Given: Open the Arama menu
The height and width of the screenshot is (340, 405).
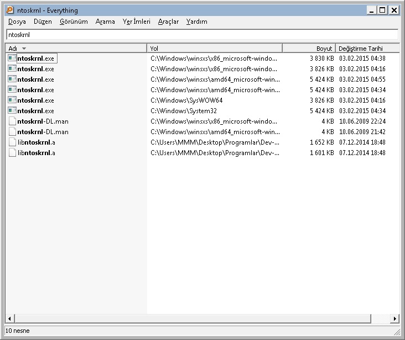Looking at the screenshot, I should tap(105, 22).
